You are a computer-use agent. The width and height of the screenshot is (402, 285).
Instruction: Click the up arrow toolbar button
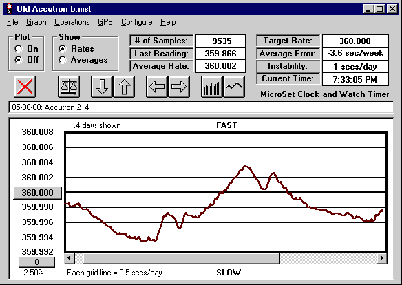[x=124, y=87]
